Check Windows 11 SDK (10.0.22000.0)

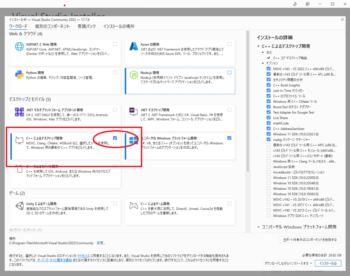(x=269, y=177)
